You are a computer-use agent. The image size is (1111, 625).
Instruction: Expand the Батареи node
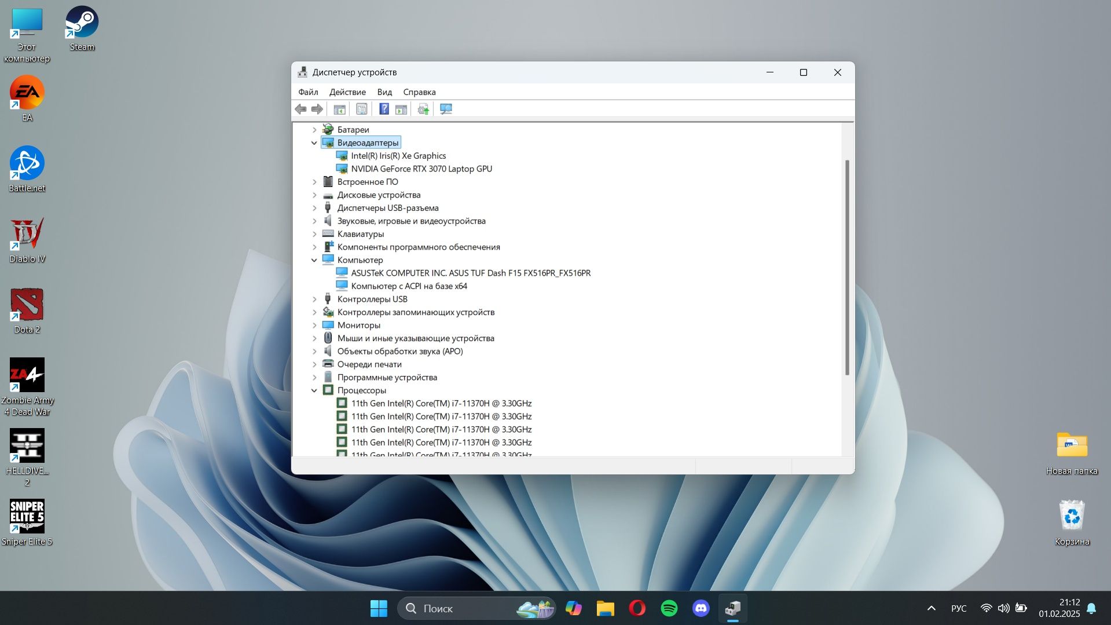(x=314, y=130)
